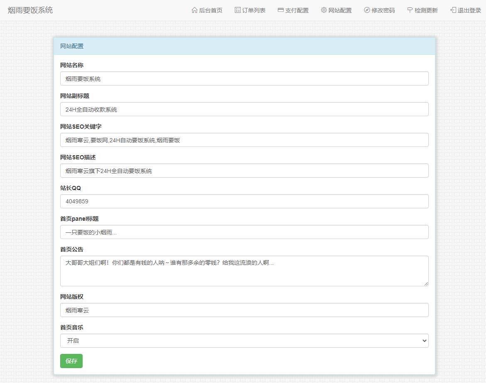Click the 站长QQ number field
The image size is (486, 383).
coord(244,201)
